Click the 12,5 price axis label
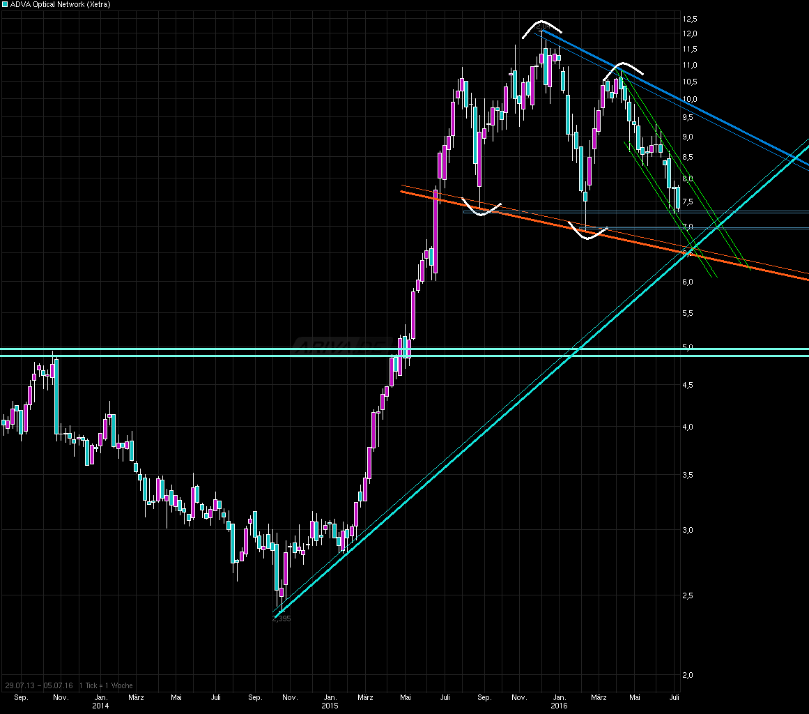The height and width of the screenshot is (714, 809). pyautogui.click(x=690, y=19)
